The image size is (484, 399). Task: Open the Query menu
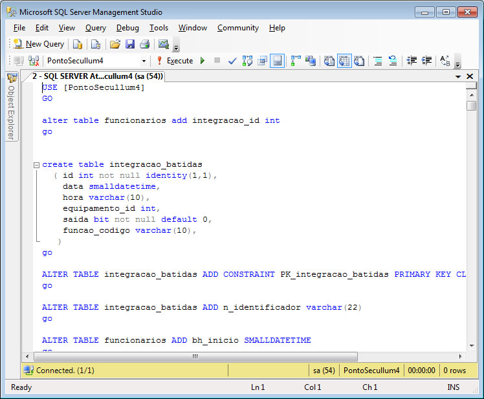coord(95,28)
